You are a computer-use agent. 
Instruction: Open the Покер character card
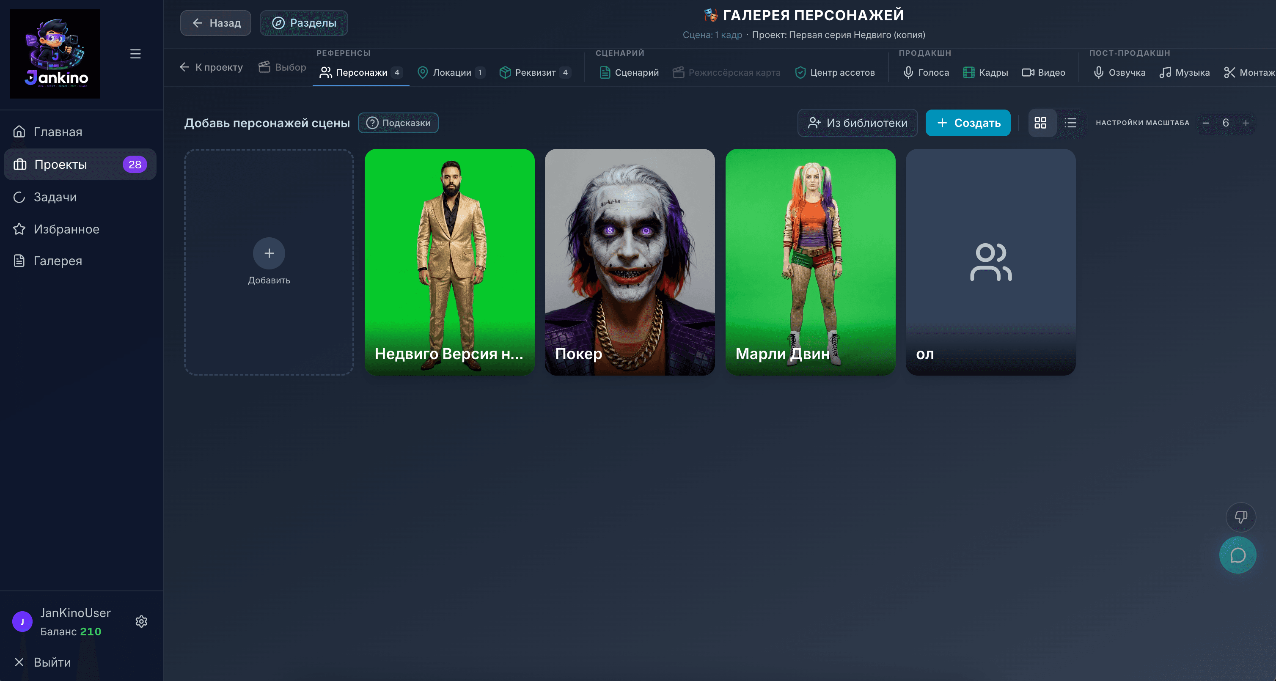[630, 262]
